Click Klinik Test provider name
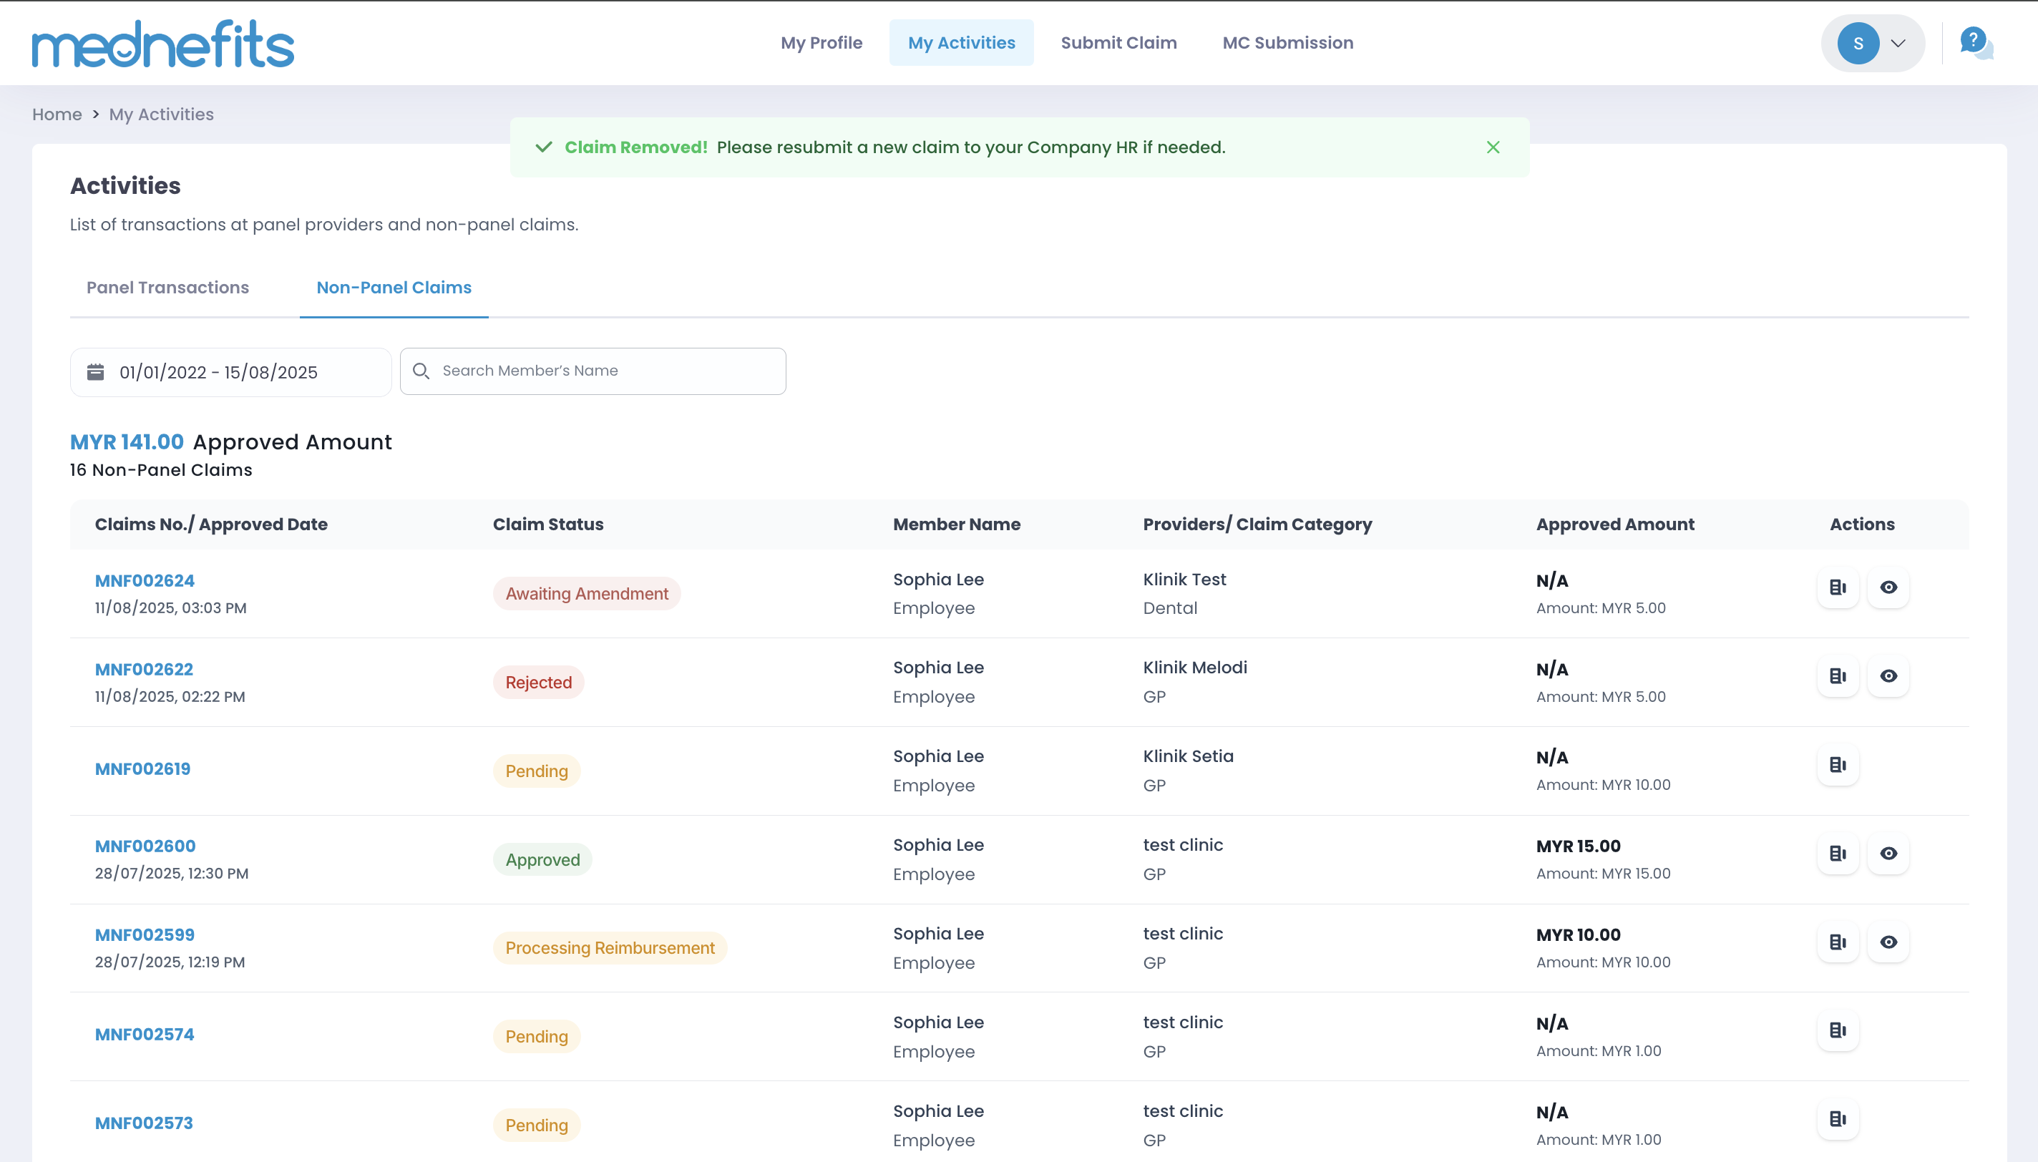The image size is (2038, 1162). coord(1184,580)
